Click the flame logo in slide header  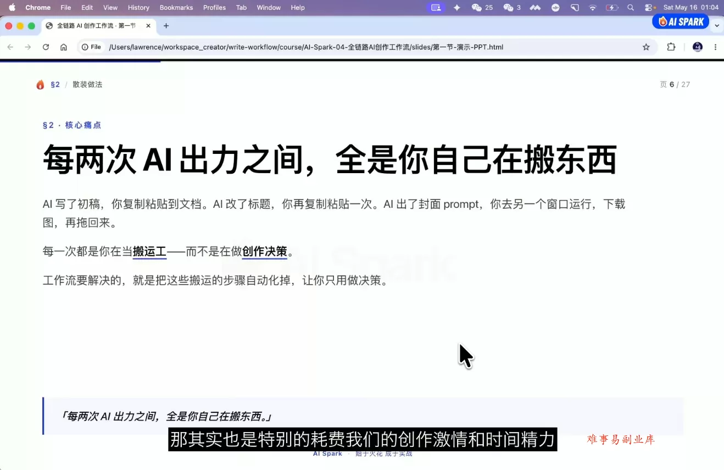[x=40, y=84]
